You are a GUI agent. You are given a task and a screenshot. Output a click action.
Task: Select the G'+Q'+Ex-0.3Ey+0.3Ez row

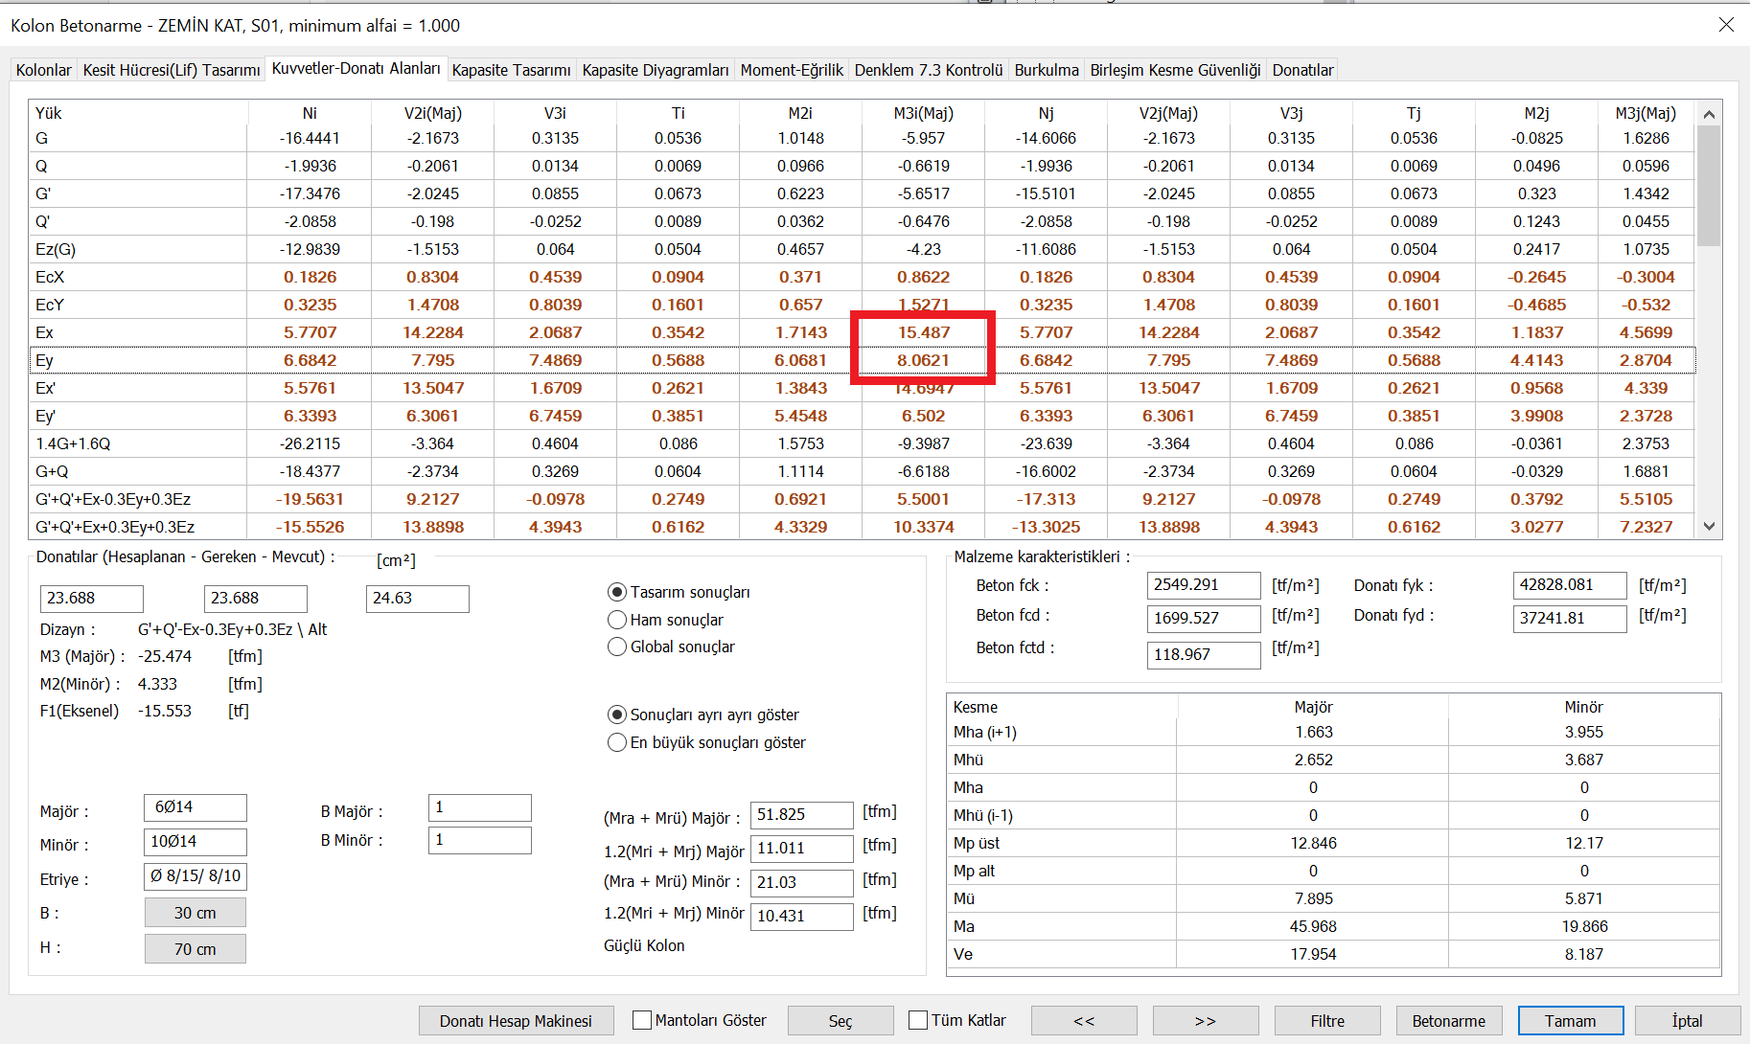click(x=863, y=499)
